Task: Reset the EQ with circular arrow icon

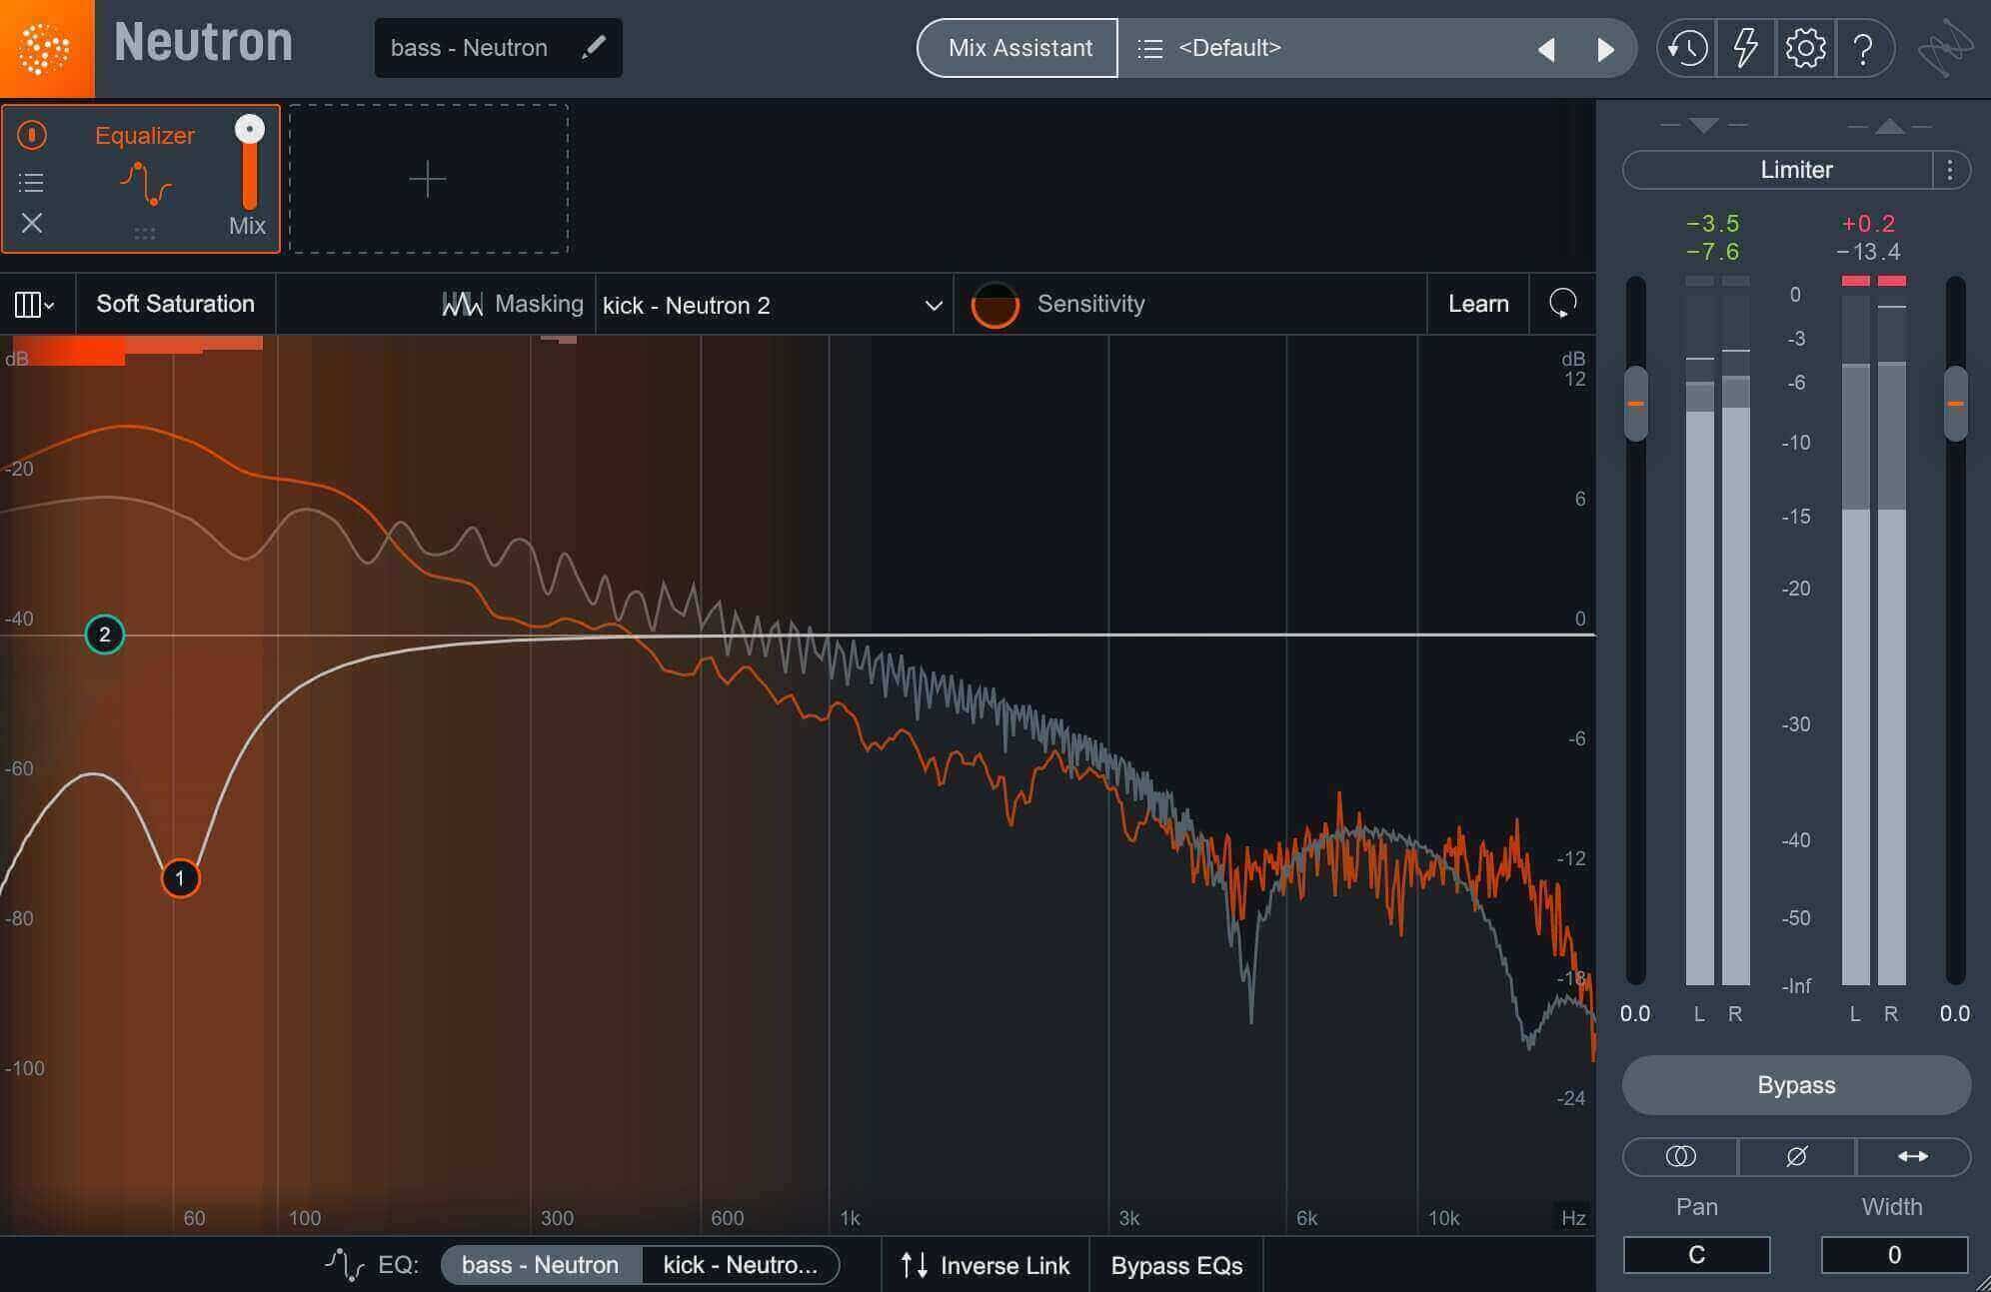Action: point(1562,303)
